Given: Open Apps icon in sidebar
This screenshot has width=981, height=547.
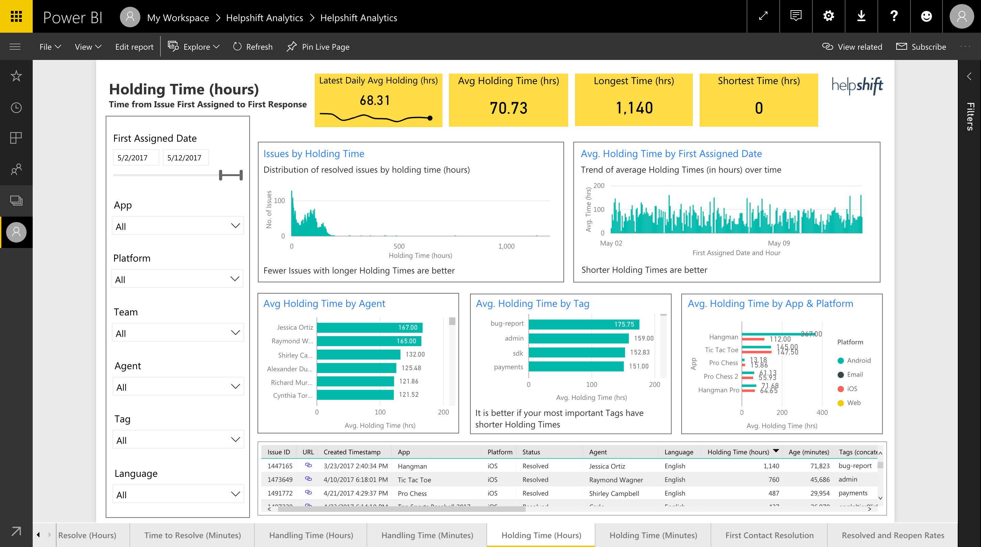Looking at the screenshot, I should point(16,138).
